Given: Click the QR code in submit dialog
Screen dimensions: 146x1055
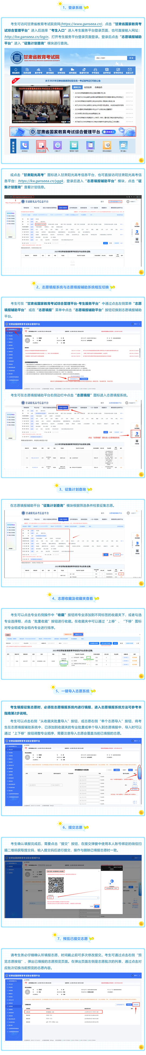Looking at the screenshot, I should click(x=56, y=885).
